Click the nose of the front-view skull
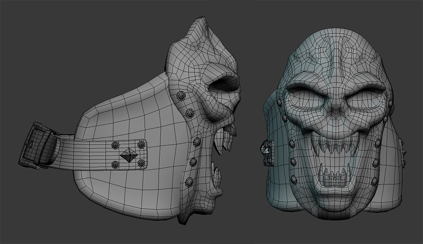This screenshot has height=244, width=423. pyautogui.click(x=336, y=109)
